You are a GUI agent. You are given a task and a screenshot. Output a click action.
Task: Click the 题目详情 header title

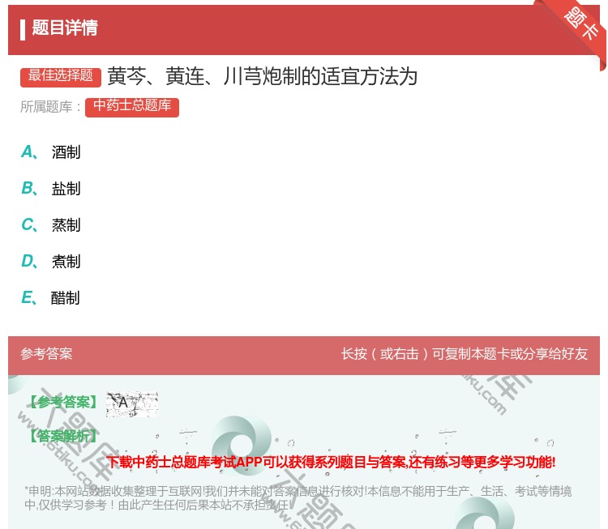click(65, 28)
